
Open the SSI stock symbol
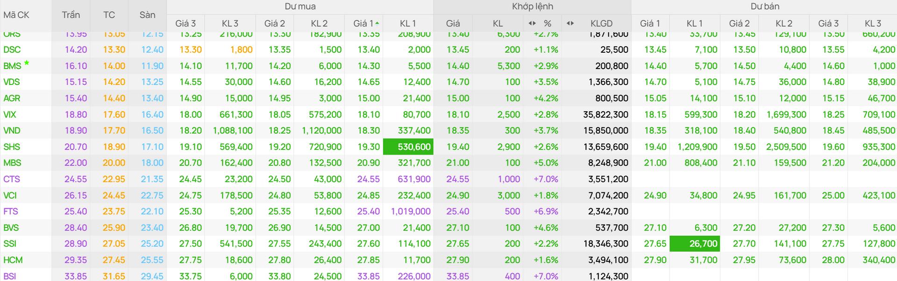tap(10, 244)
